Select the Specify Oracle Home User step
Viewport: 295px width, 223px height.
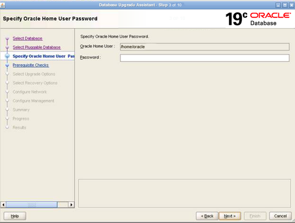43,56
